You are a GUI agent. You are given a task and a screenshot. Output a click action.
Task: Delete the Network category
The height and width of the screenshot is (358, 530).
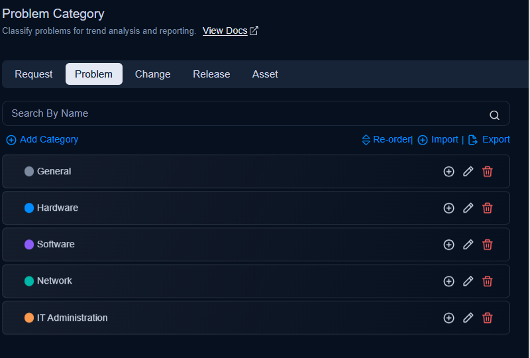[488, 281]
